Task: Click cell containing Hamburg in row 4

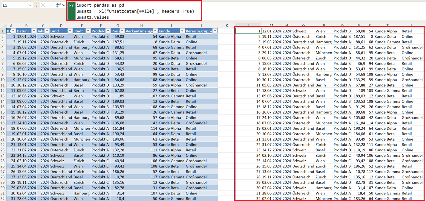Action: coord(81,47)
